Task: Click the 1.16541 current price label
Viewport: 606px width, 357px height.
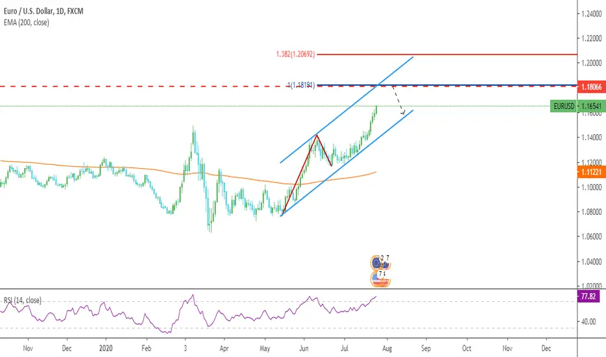Action: pos(591,106)
